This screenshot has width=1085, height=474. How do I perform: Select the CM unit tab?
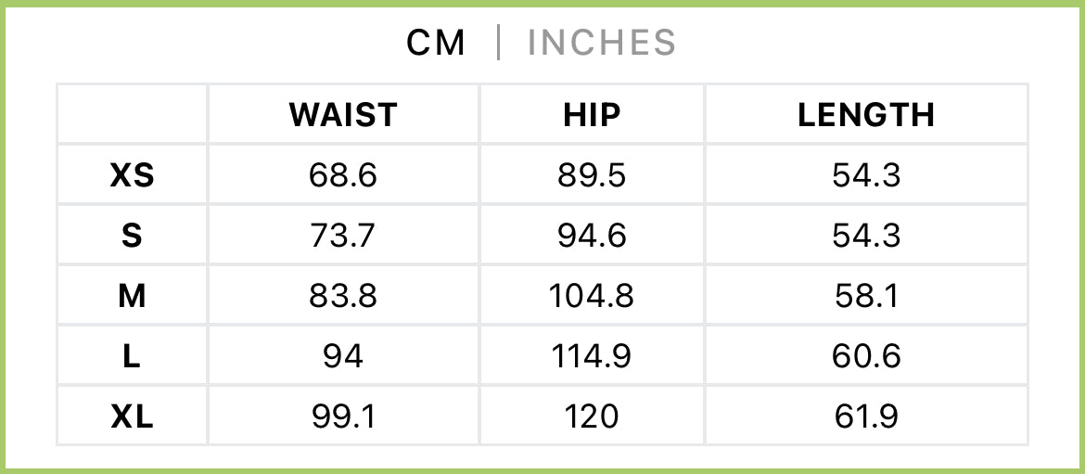point(436,43)
